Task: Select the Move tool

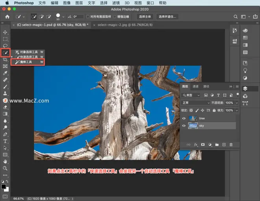Action: pos(5,32)
